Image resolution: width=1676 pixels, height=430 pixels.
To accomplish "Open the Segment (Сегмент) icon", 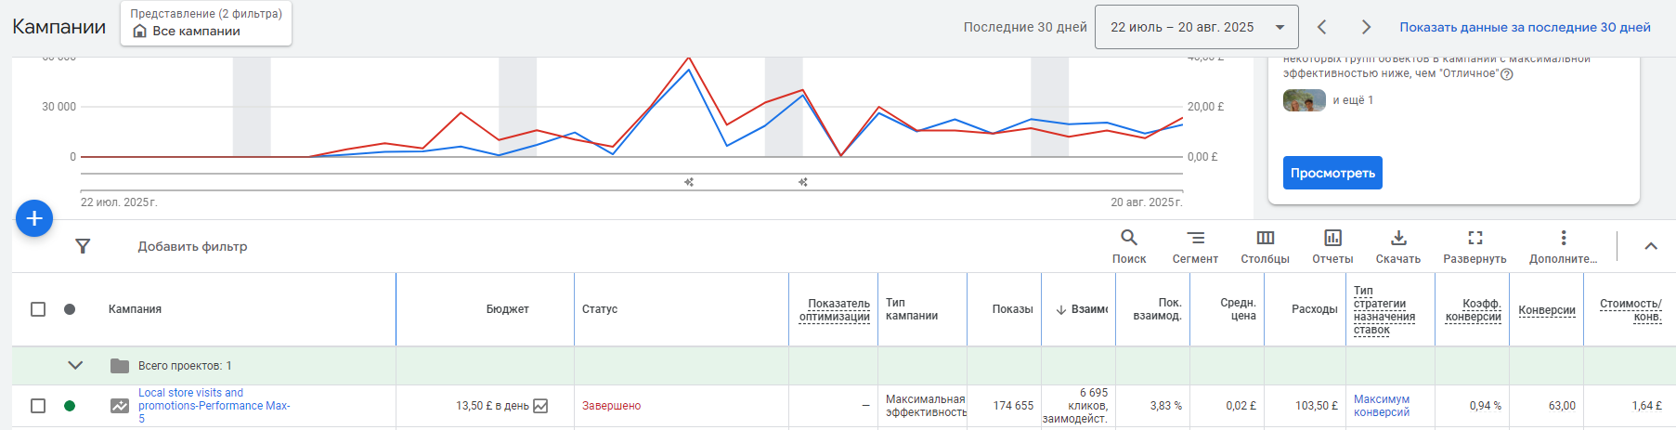I will click(x=1195, y=239).
